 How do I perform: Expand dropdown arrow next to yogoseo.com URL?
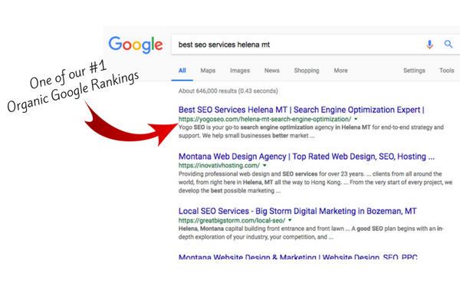[x=356, y=119]
